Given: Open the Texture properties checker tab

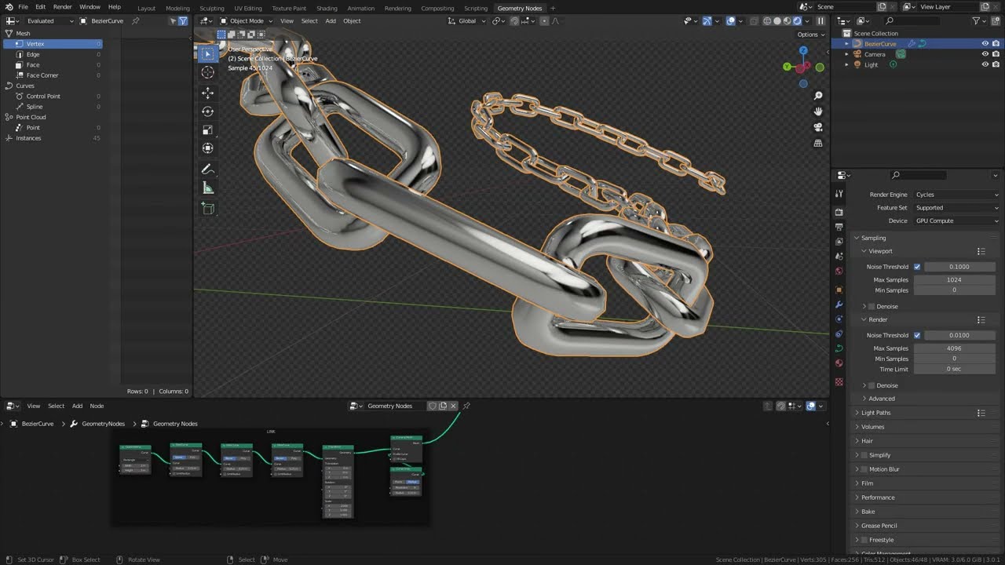Looking at the screenshot, I should tap(839, 382).
